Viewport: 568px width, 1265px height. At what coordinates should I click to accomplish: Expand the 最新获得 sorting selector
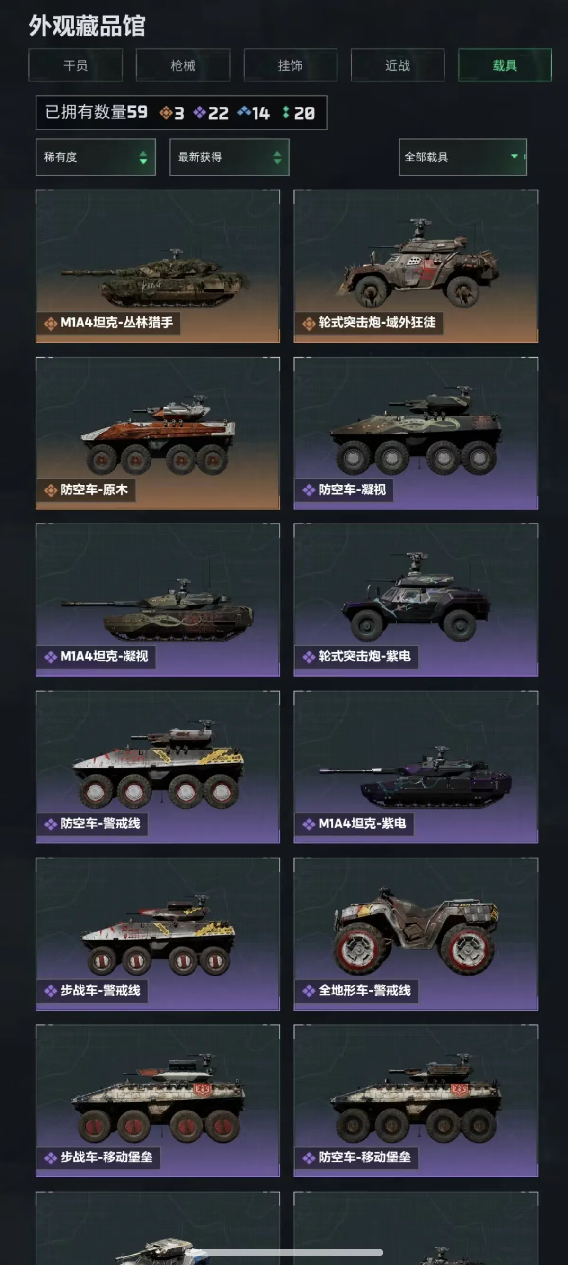pos(230,157)
